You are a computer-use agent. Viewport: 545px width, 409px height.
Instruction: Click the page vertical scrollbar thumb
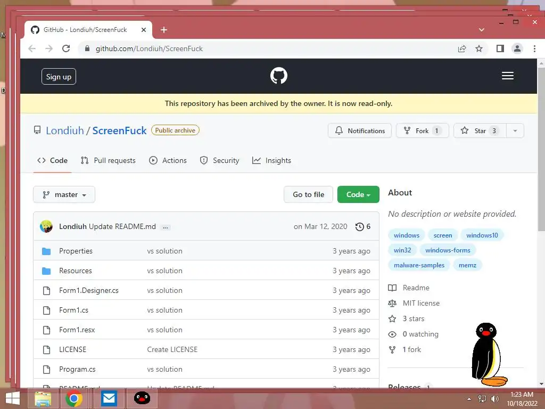(x=541, y=150)
